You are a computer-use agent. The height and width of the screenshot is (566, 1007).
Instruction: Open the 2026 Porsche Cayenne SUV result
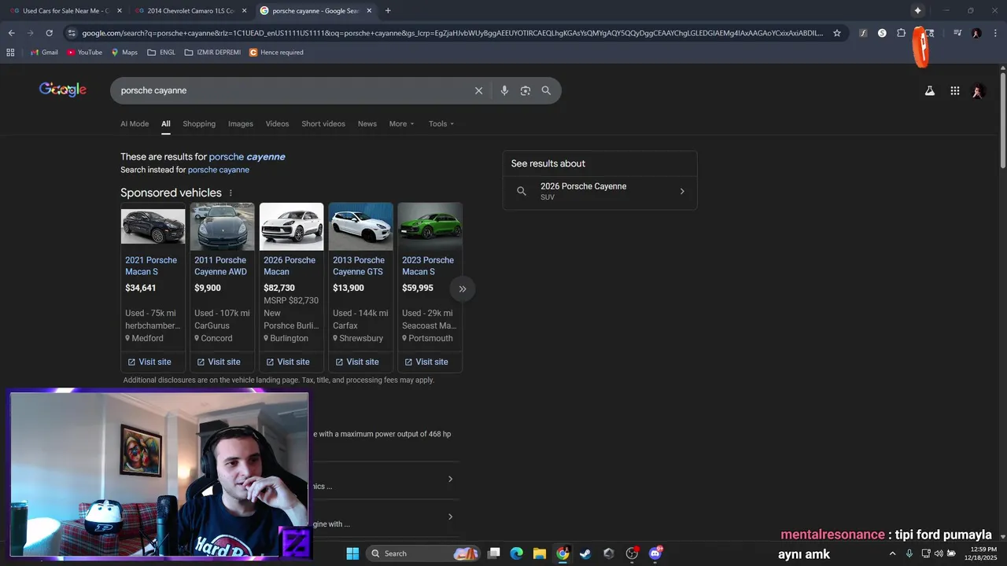click(x=599, y=191)
